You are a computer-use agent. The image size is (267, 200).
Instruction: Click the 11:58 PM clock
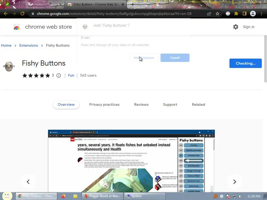[x=254, y=196]
